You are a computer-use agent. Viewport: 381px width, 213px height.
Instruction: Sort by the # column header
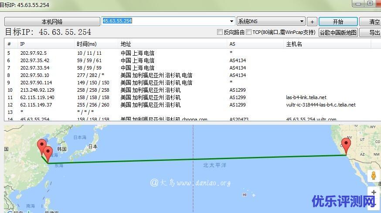[11, 44]
